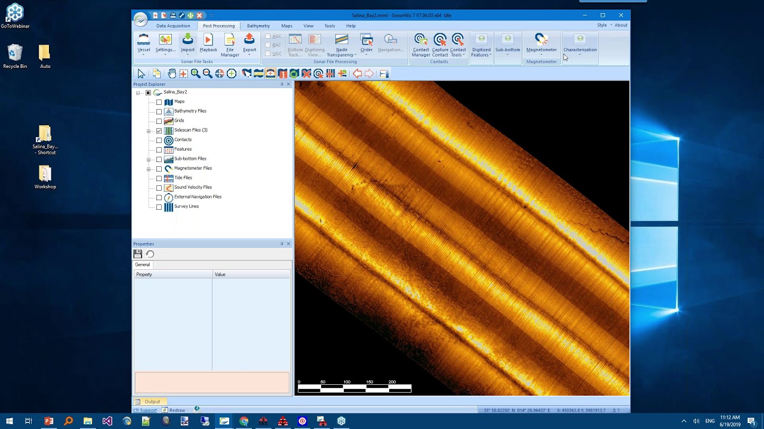Enable the Maps layer checkbox
Viewport: 764px width, 429px height.
(x=159, y=102)
